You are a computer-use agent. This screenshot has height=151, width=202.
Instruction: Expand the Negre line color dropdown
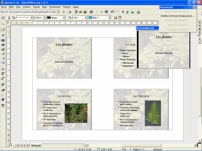[x=64, y=18]
